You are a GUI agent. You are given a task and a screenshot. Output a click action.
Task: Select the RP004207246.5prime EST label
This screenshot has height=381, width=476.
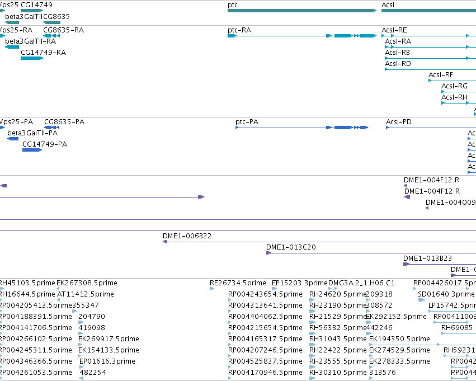click(x=265, y=350)
